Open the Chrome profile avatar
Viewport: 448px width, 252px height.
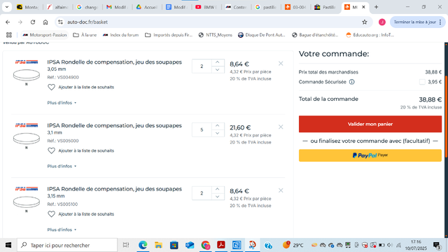point(382,22)
